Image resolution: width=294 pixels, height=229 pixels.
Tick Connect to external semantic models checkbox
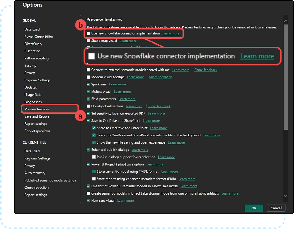pyautogui.click(x=88, y=70)
